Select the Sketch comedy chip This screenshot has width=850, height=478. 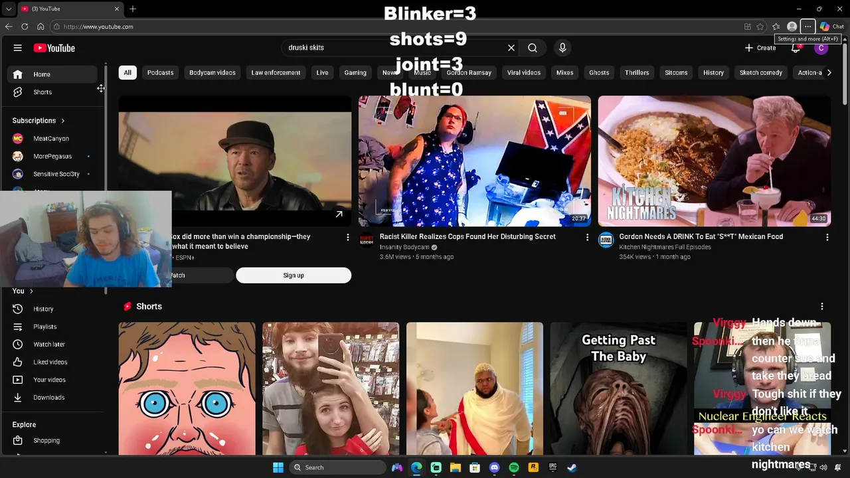pos(761,72)
